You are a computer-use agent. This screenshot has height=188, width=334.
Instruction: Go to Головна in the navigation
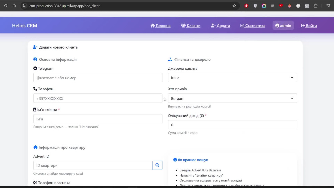point(160,26)
